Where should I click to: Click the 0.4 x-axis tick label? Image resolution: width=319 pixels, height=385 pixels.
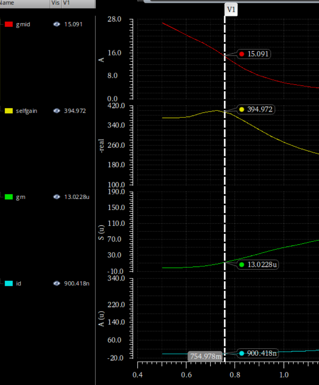(x=138, y=375)
